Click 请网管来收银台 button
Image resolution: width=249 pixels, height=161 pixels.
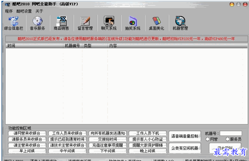(x=27, y=133)
